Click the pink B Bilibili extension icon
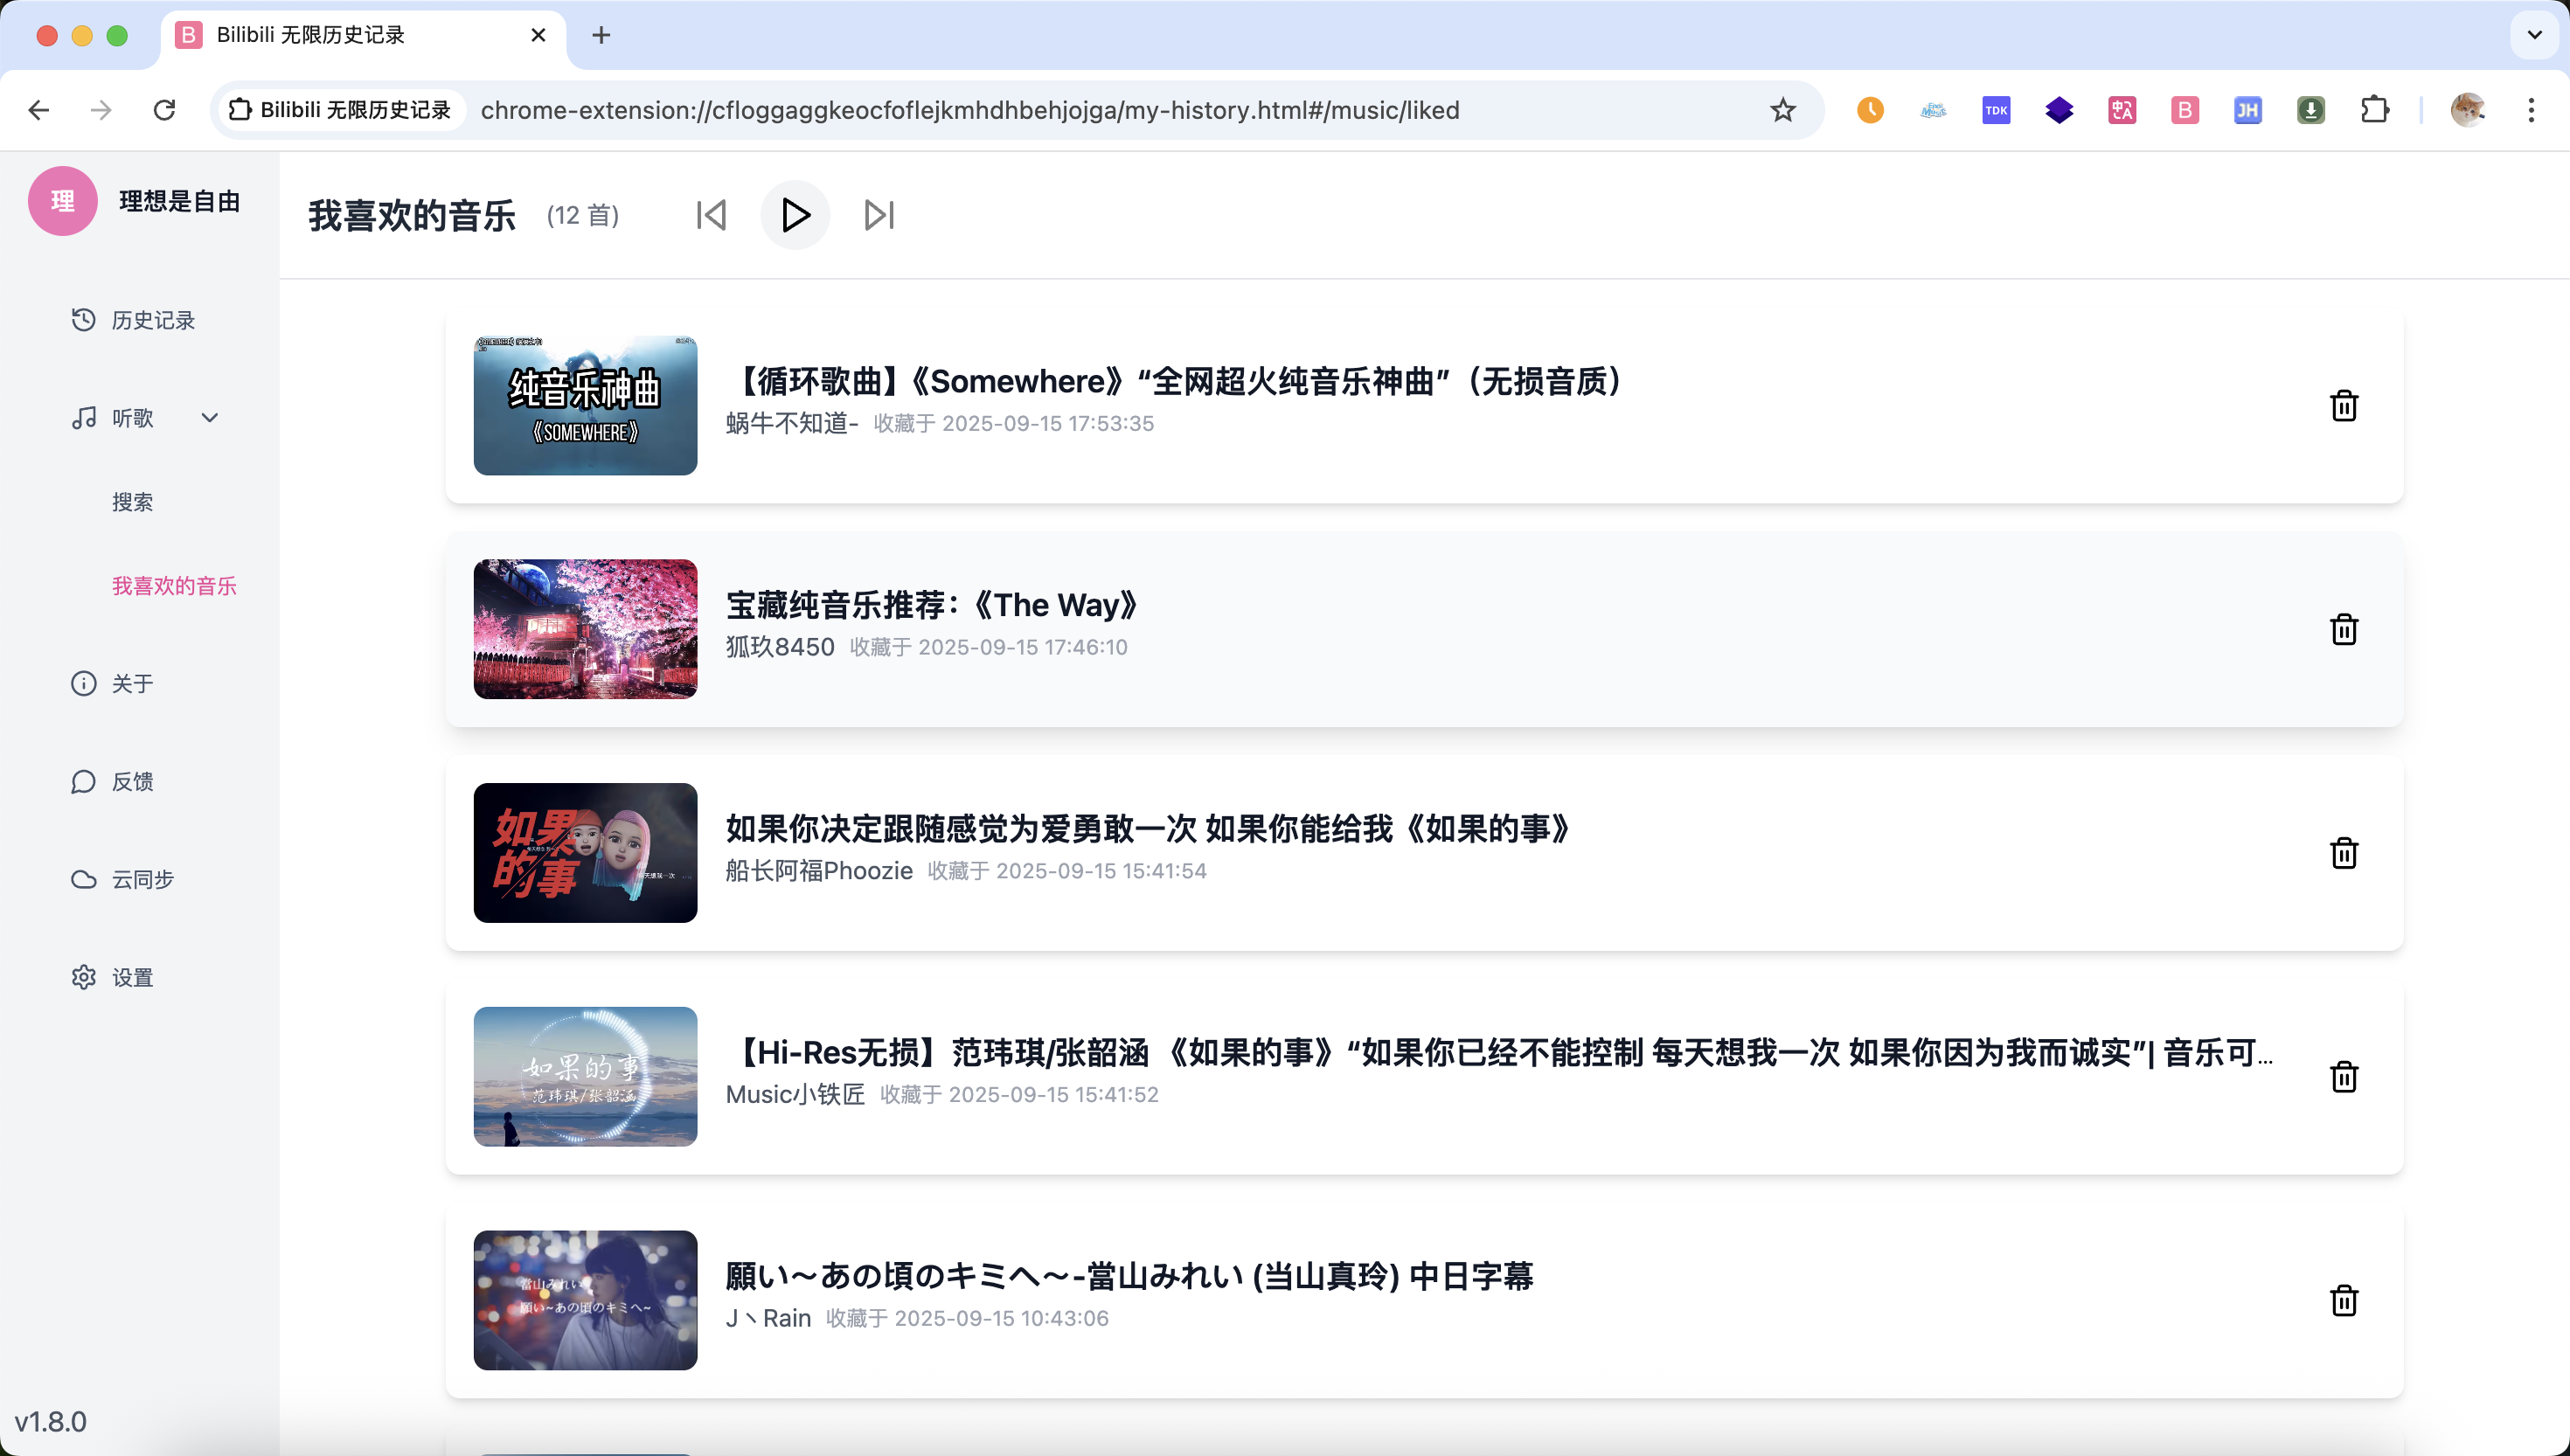Viewport: 2570px width, 1456px height. [x=2185, y=110]
